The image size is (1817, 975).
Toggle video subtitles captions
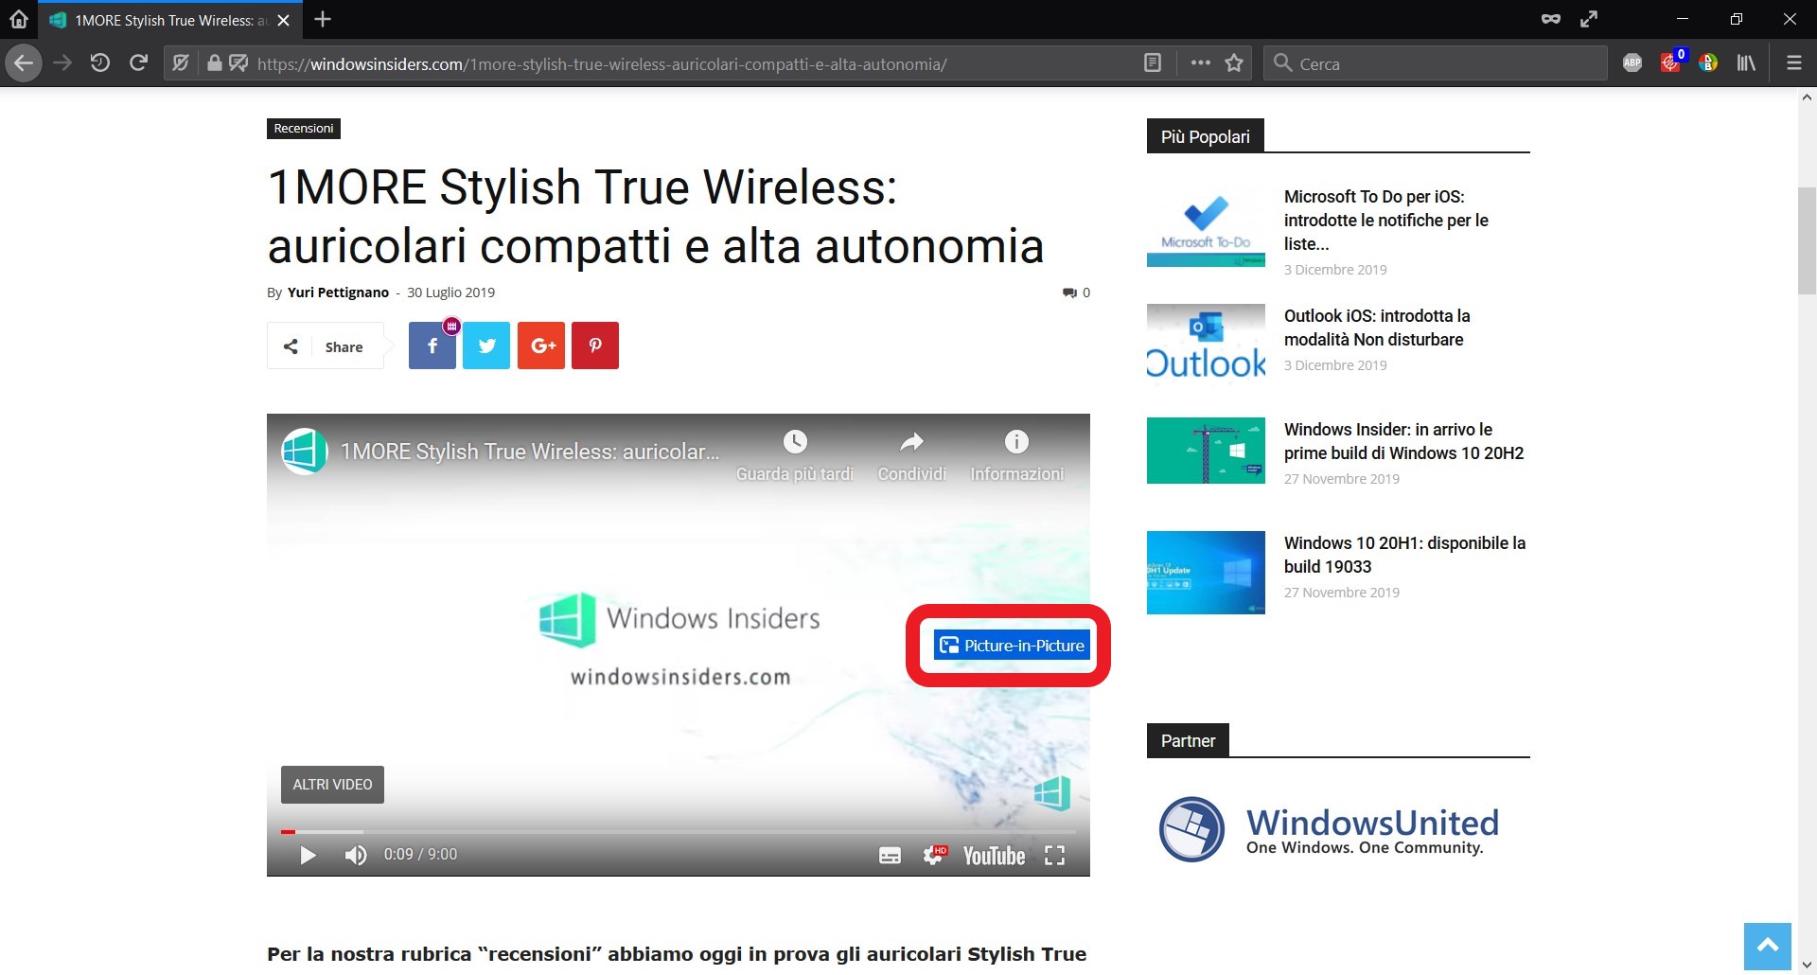coord(891,856)
